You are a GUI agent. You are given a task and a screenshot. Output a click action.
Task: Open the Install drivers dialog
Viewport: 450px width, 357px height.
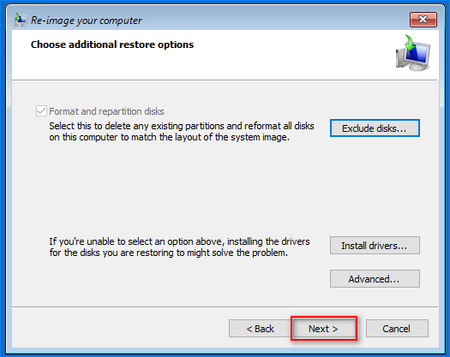(x=375, y=246)
